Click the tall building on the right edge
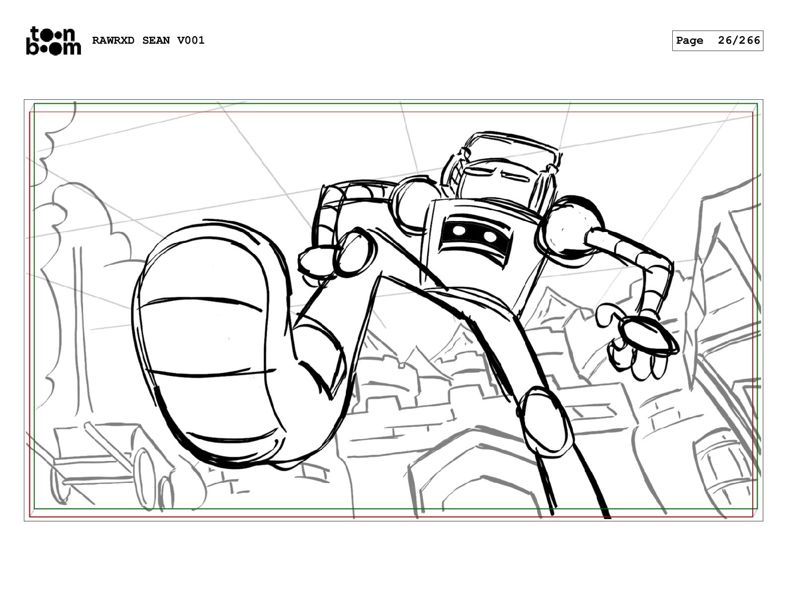The image size is (787, 608). (x=728, y=348)
